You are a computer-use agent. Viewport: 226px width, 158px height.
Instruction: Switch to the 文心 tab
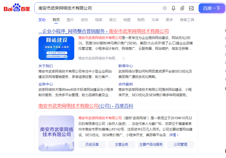(x=42, y=20)
